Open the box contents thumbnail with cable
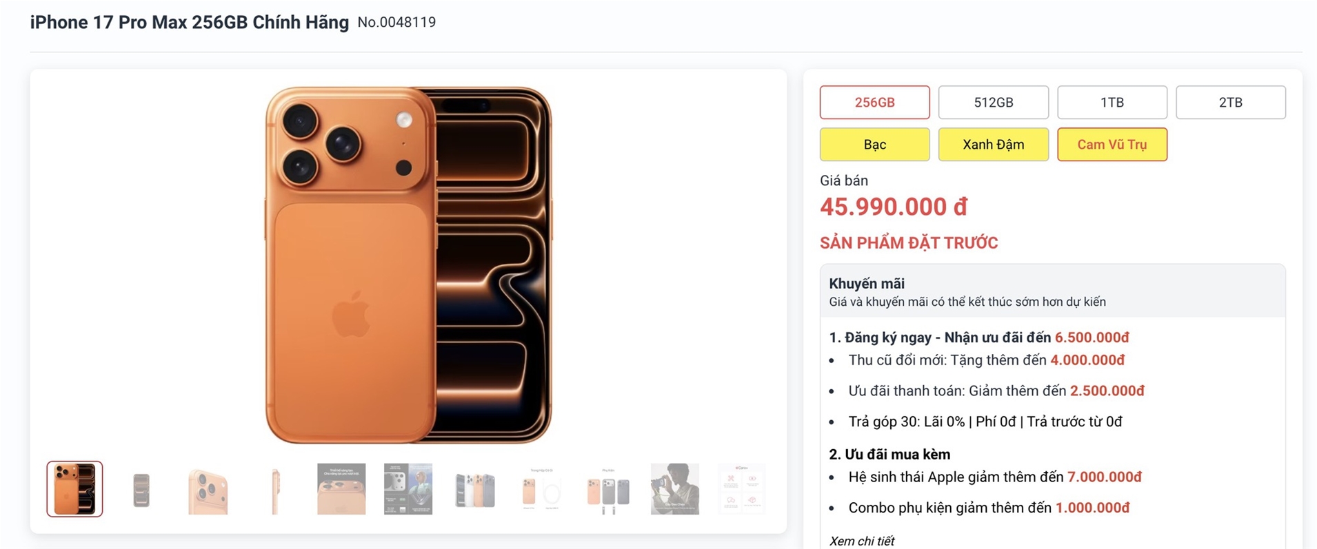The image size is (1317, 549). click(x=541, y=490)
